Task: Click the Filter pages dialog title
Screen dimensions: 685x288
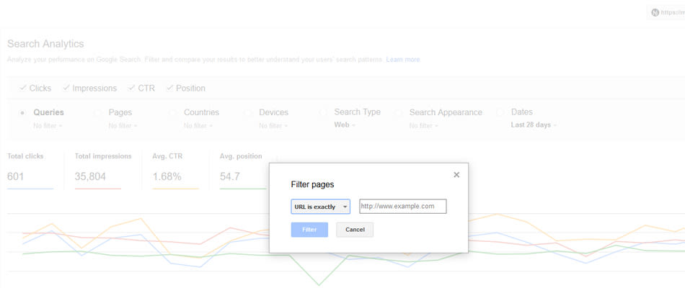Action: pyautogui.click(x=312, y=184)
